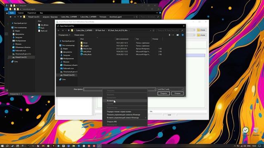Select the flash Edge file in Explorer window
264x148 pixels.
click(x=41, y=28)
